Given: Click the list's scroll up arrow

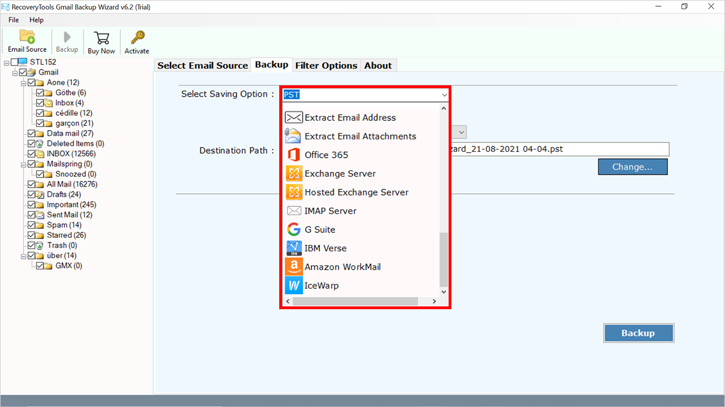Looking at the screenshot, I should [443, 109].
